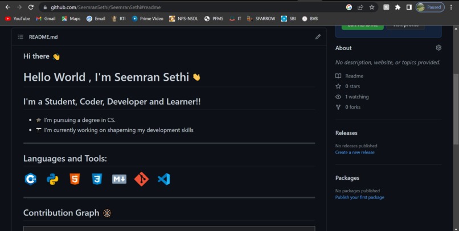
Task: Open the IT bookmark
Action: tap(235, 18)
